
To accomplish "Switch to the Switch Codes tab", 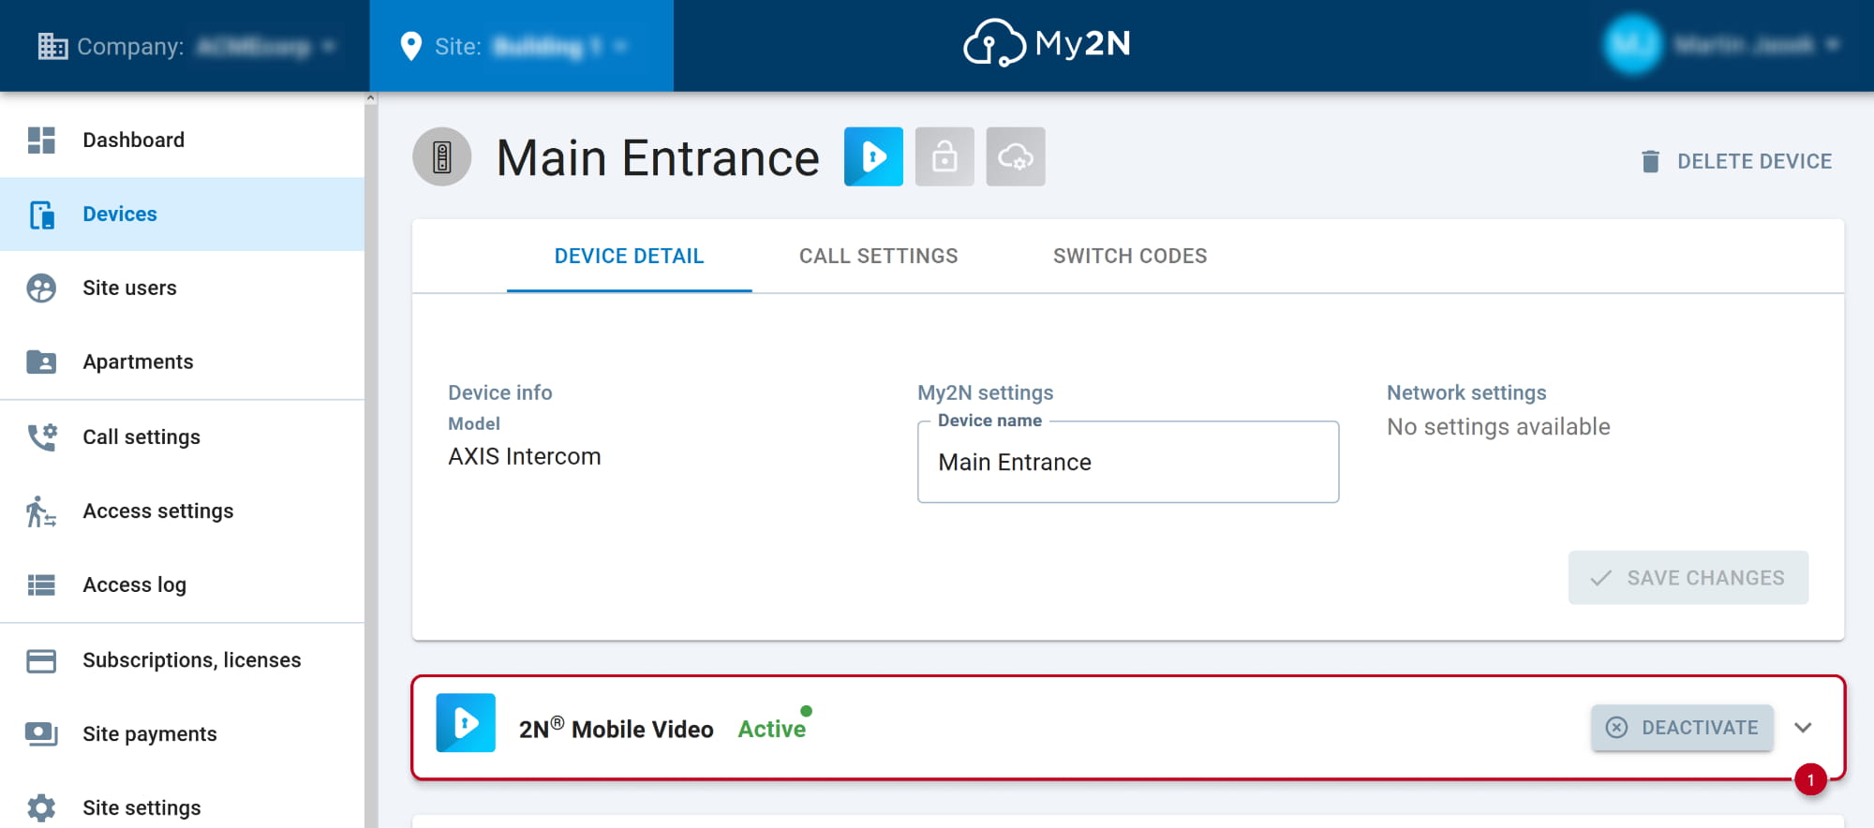I will [1129, 256].
